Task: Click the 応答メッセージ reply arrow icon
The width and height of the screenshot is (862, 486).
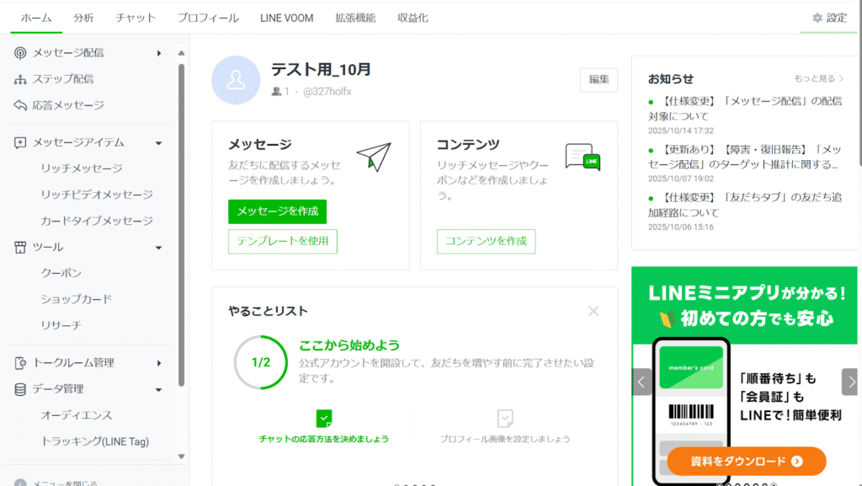Action: 21,105
